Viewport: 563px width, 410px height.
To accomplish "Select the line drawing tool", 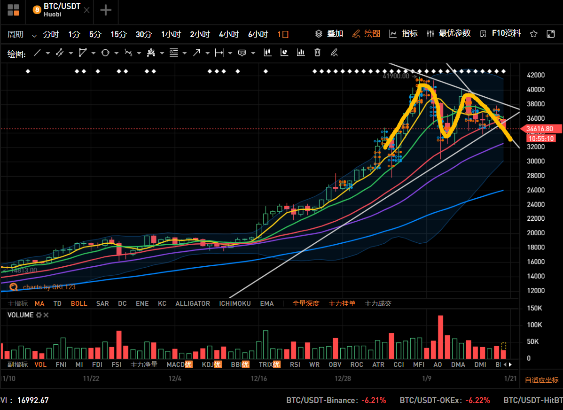I will [x=37, y=53].
